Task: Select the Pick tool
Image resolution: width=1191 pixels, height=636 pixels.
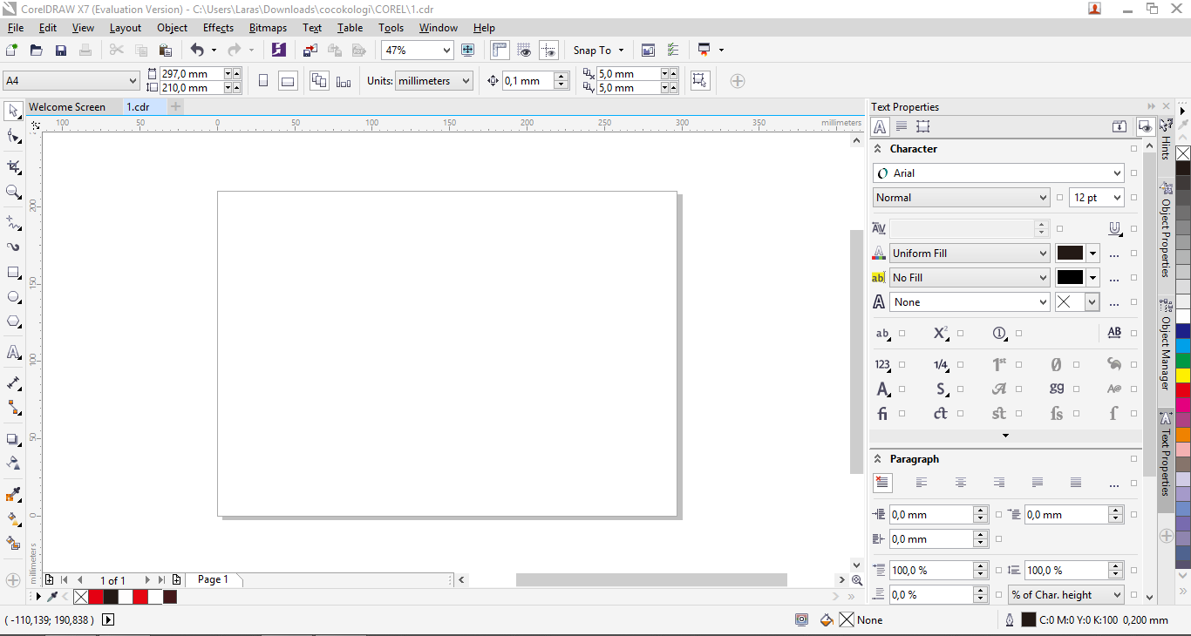Action: [13, 111]
